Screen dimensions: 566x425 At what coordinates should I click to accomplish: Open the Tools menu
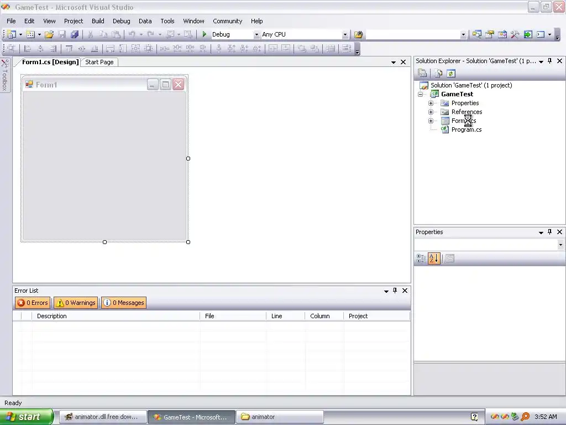[x=167, y=21]
